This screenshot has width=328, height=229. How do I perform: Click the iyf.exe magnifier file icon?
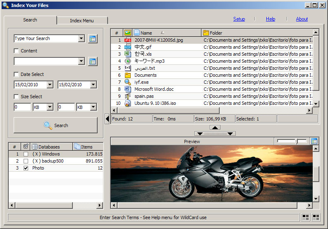(x=128, y=82)
